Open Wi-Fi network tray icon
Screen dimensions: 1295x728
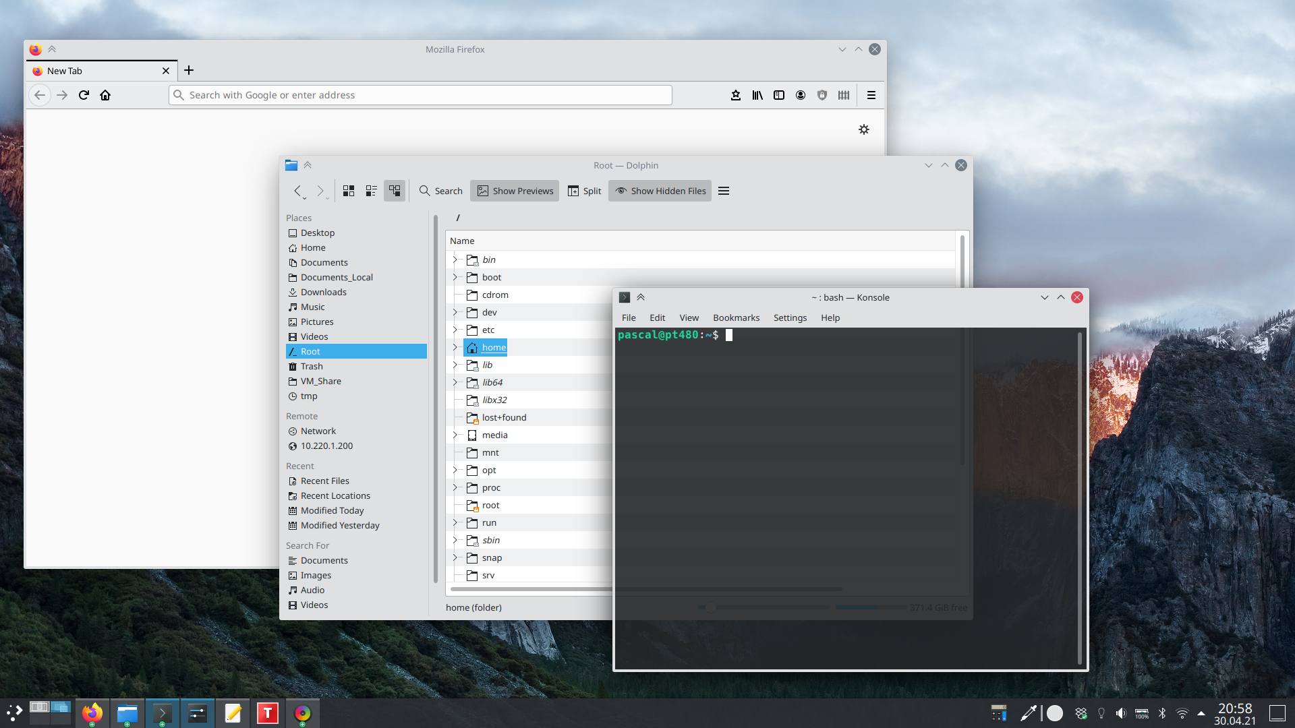pyautogui.click(x=1182, y=713)
